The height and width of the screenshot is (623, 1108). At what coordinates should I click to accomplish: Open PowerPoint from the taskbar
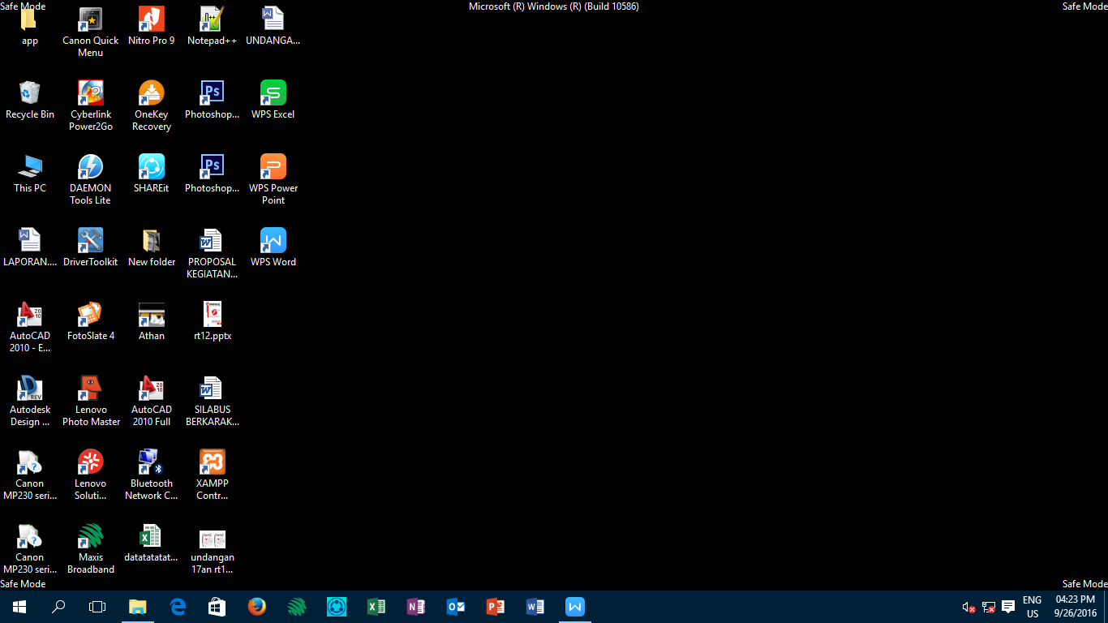[x=496, y=607]
